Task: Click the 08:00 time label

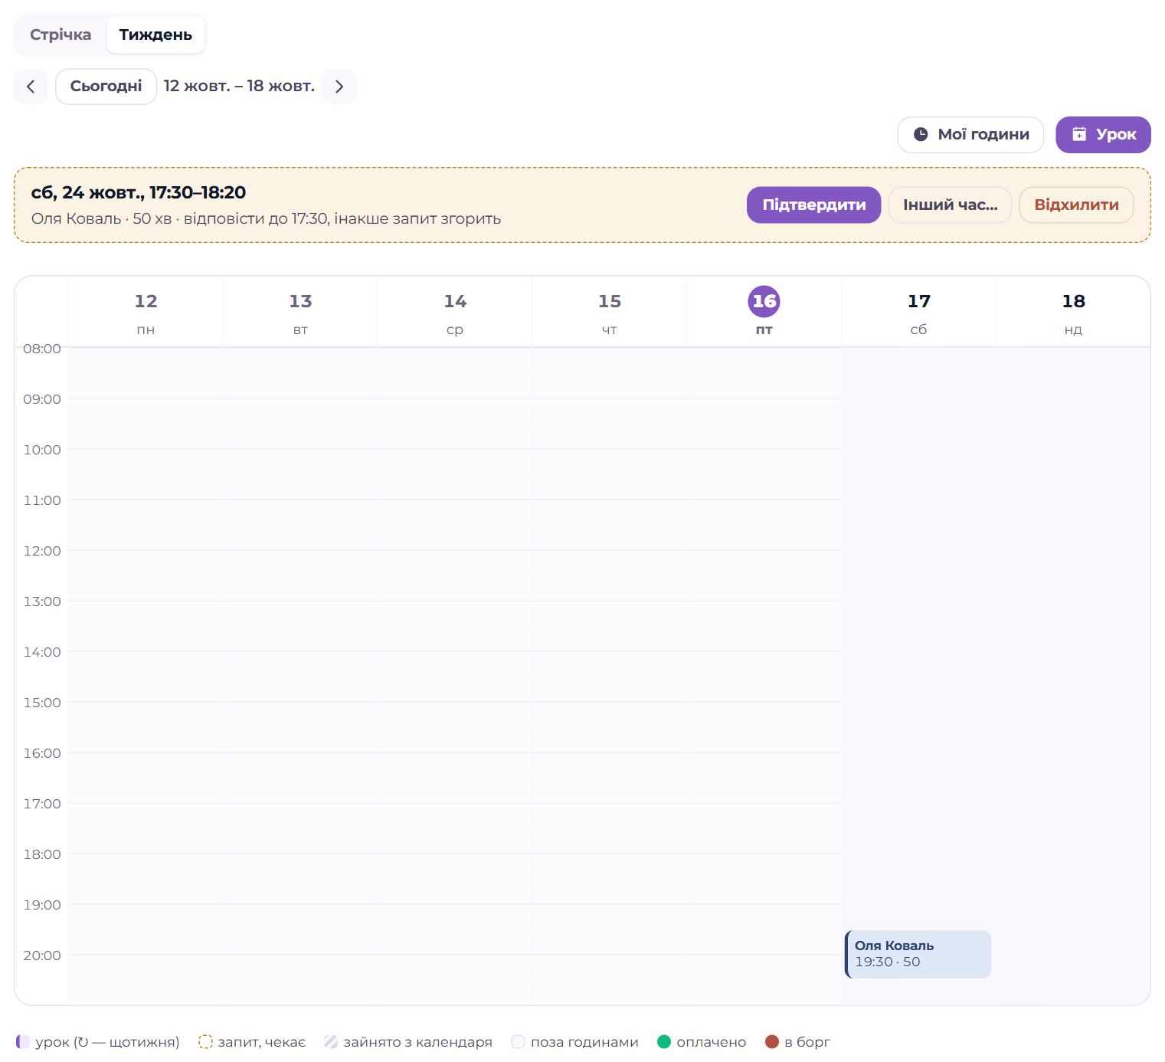Action: tap(42, 349)
